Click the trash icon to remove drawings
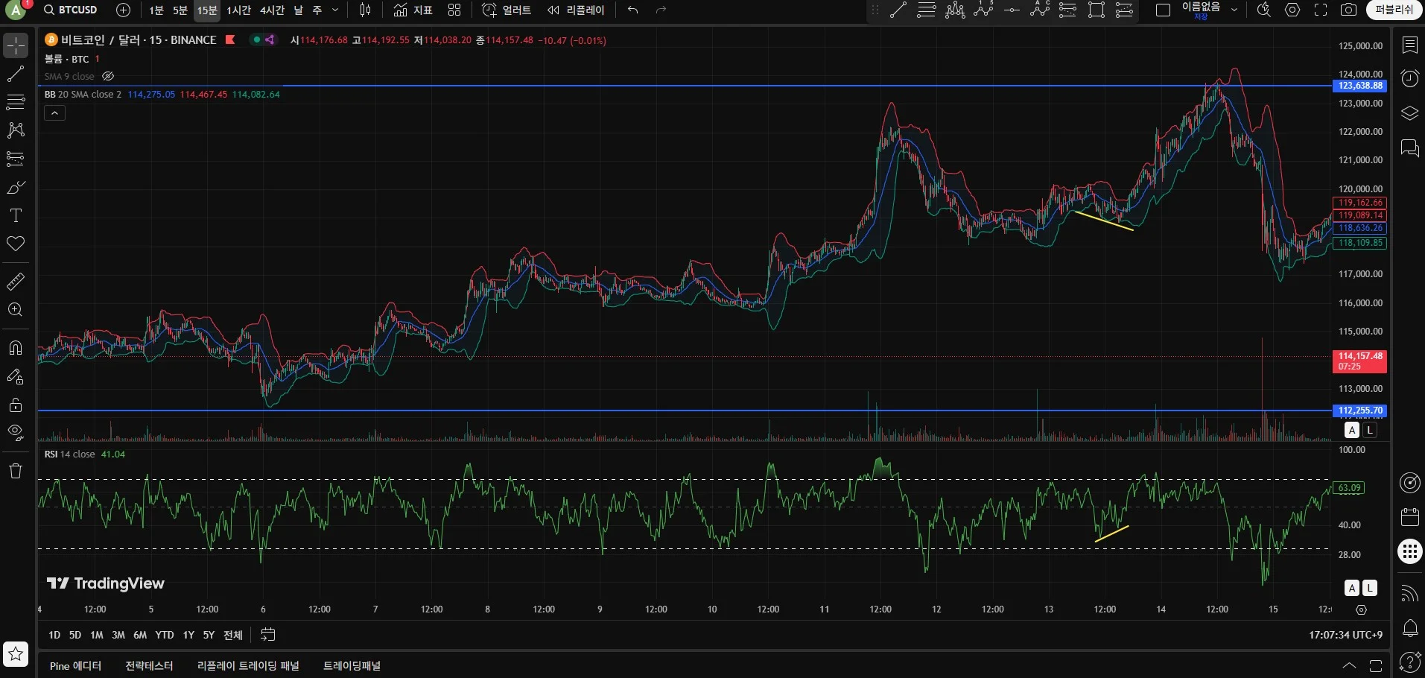Screen dimensions: 1425x678 (16, 471)
